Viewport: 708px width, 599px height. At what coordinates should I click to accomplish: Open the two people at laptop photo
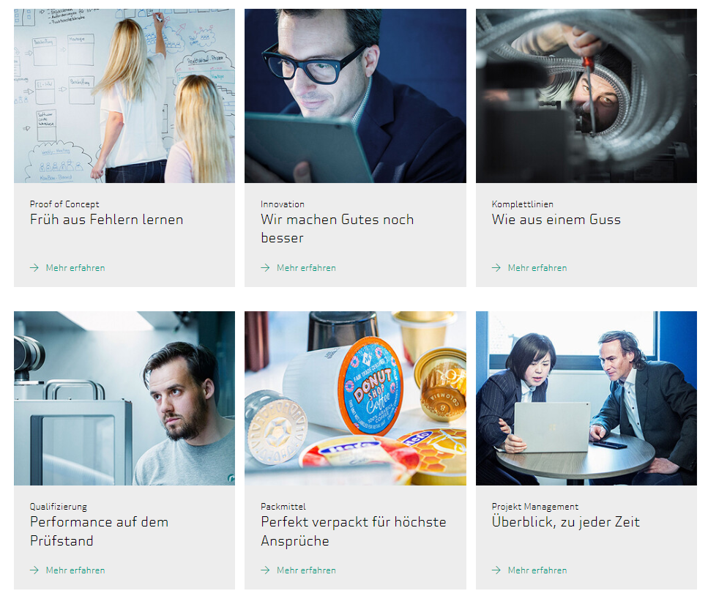click(586, 398)
